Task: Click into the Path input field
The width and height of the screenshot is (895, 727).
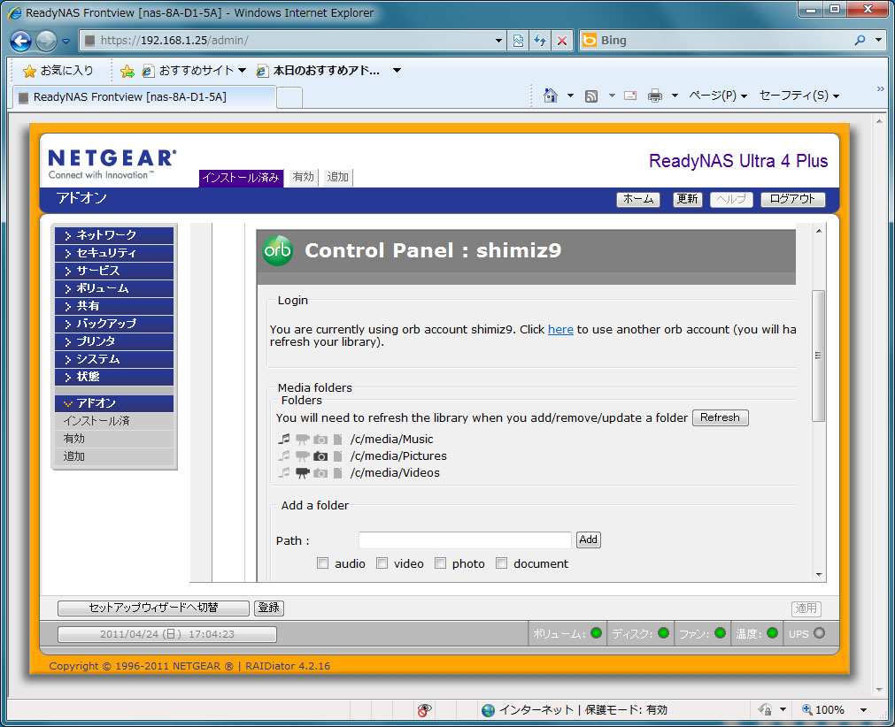Action: click(x=465, y=540)
